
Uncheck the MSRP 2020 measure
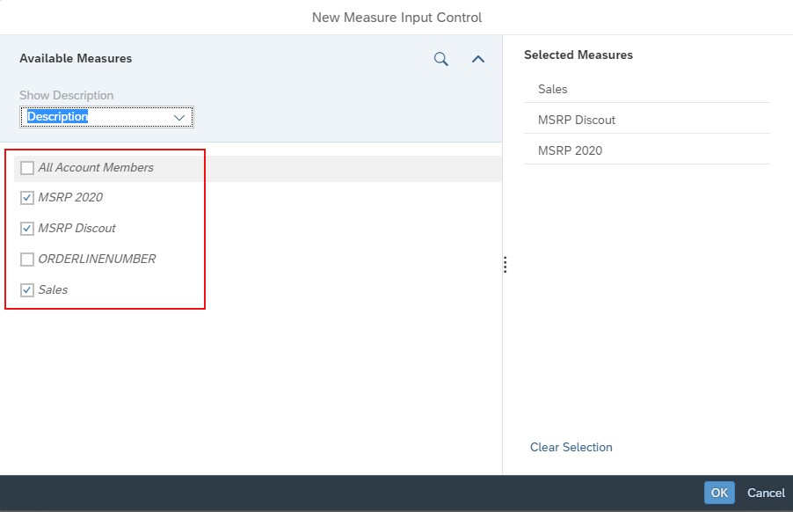click(26, 197)
